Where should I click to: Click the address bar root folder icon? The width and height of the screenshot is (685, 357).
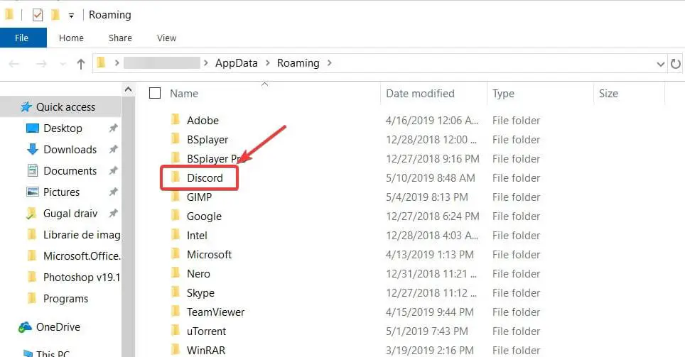[102, 63]
